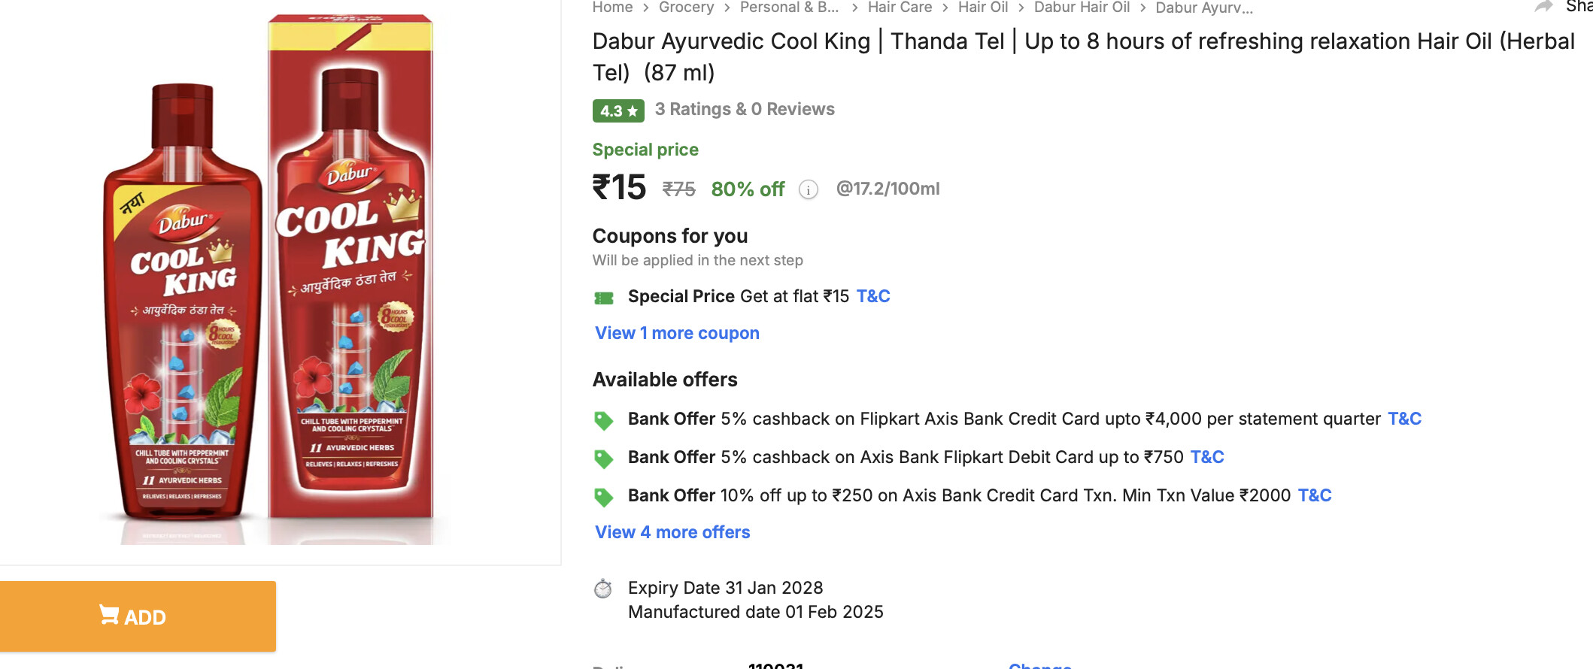Screen dimensions: 1593x669
Task: Expand View 4 more offers
Action: [672, 532]
